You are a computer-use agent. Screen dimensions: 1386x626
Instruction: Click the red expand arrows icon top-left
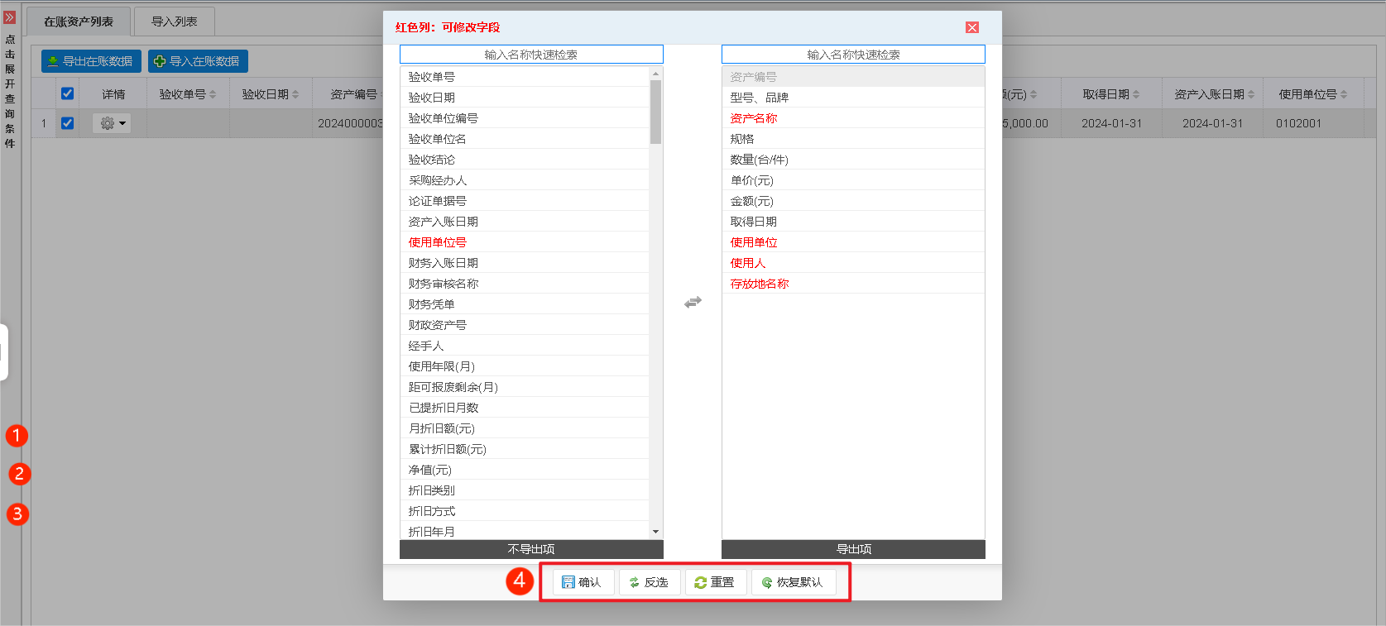pos(10,17)
